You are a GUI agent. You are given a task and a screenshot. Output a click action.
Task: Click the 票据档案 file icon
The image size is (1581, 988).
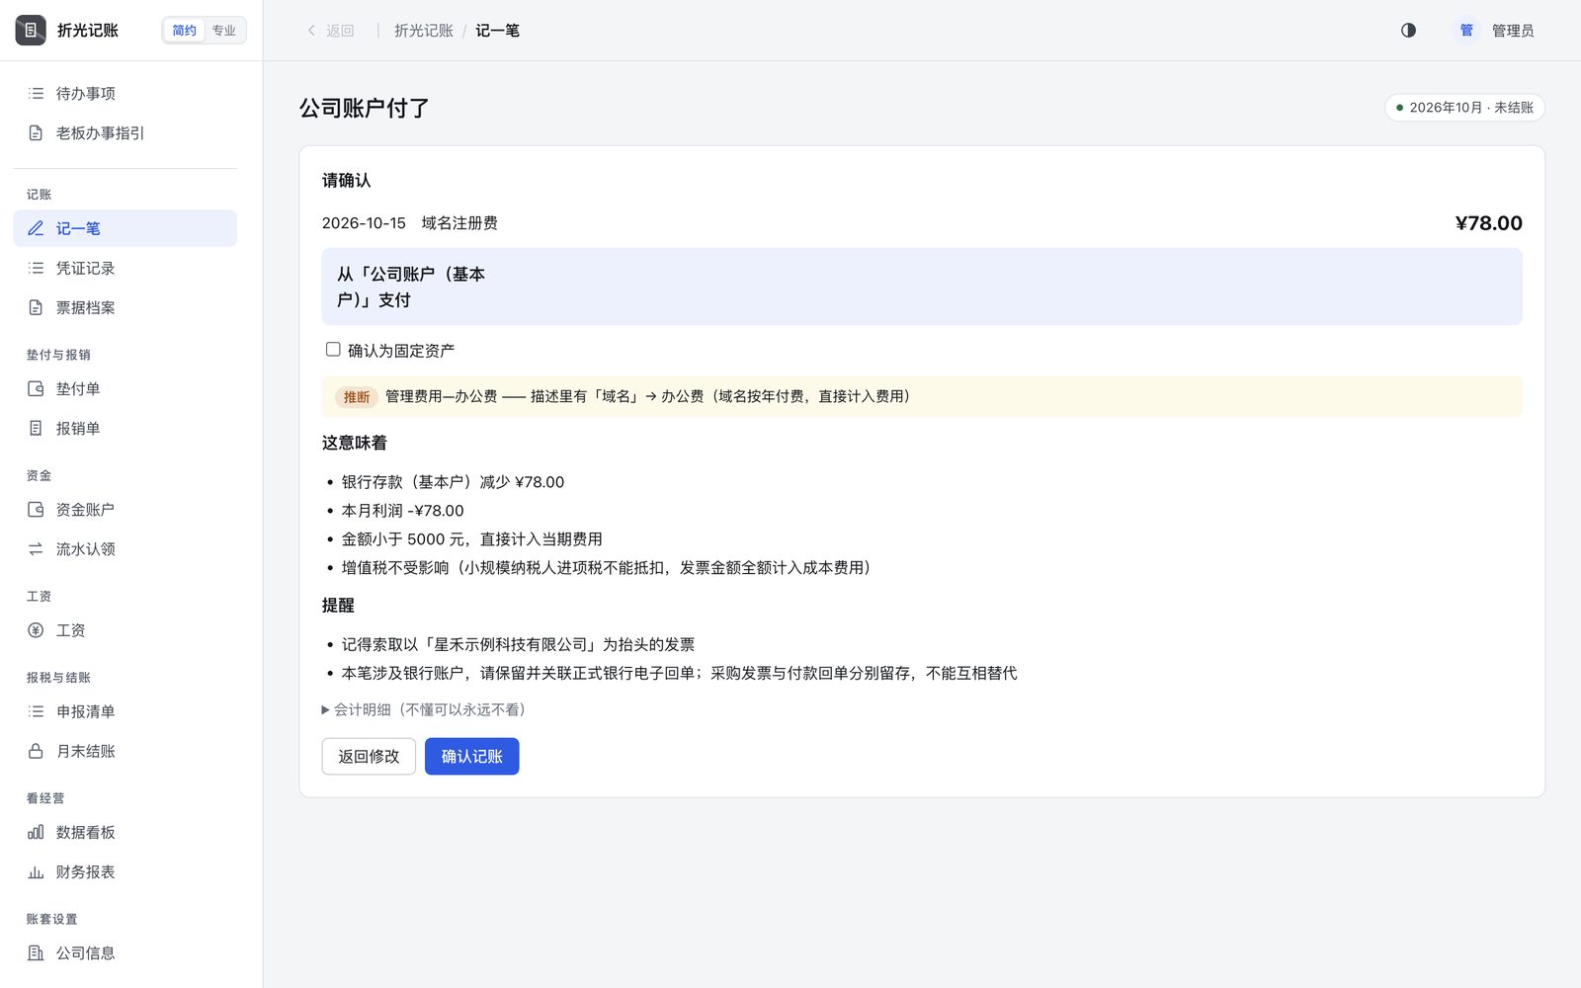(36, 307)
